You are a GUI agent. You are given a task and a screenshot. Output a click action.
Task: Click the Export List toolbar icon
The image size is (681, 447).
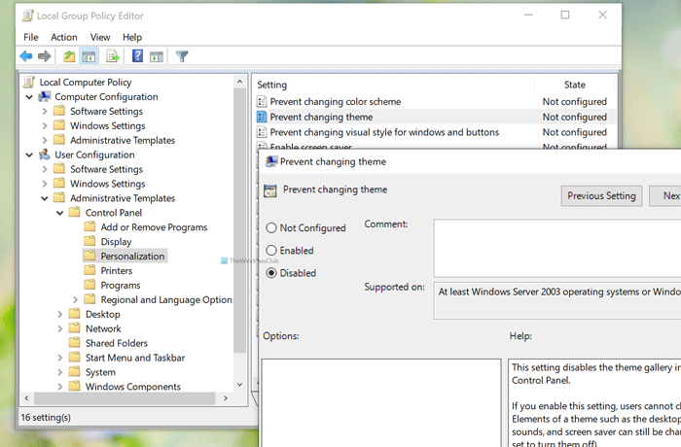pyautogui.click(x=113, y=56)
